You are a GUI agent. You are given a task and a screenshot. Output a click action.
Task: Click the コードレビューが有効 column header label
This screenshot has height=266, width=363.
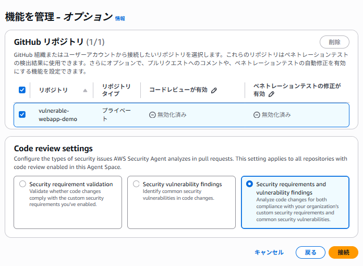[179, 90]
